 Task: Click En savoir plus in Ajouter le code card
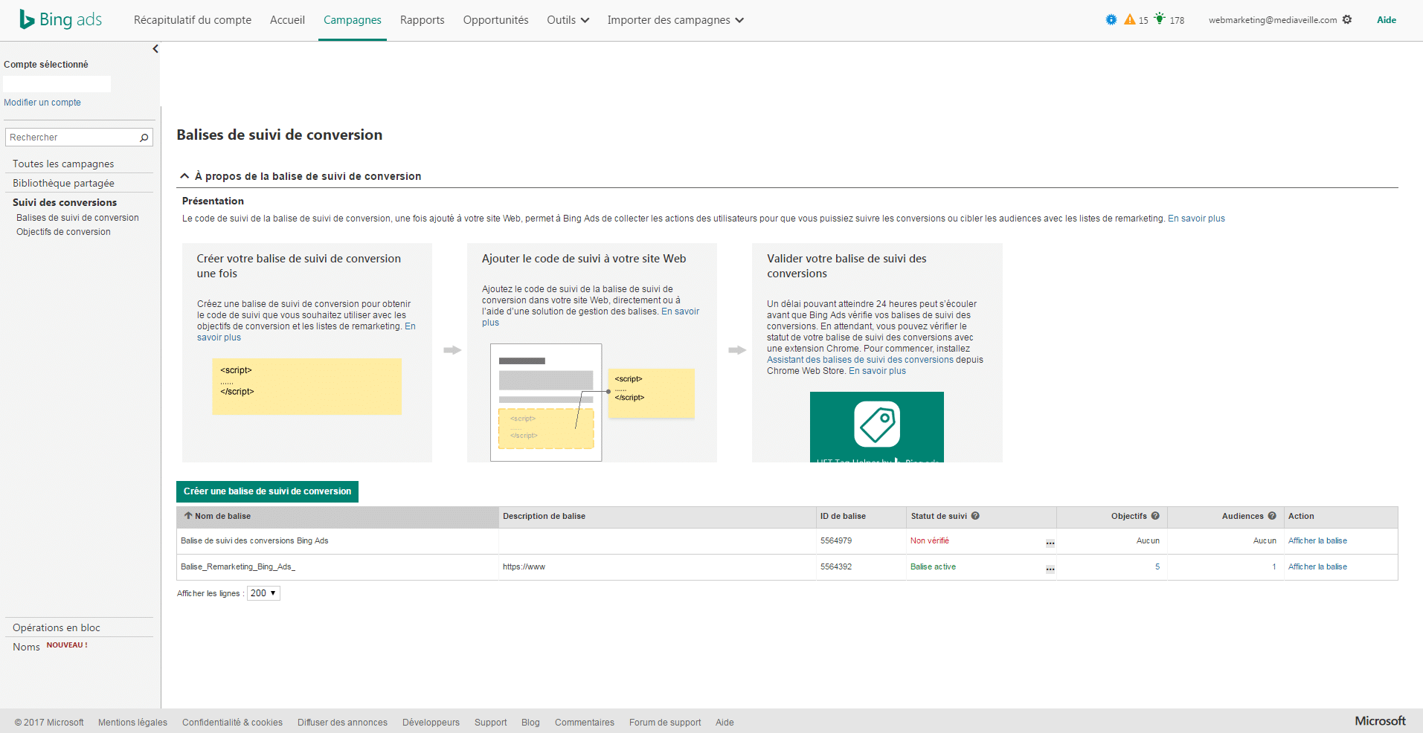pyautogui.click(x=680, y=311)
